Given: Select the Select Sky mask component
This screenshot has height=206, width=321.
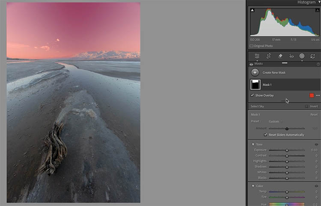Looking at the screenshot, I should (x=257, y=106).
